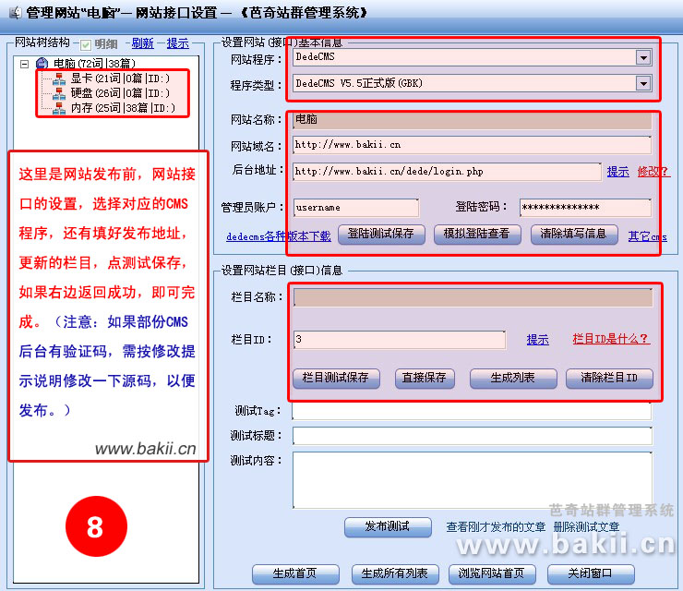Click the 删除测试文章 link
683x591 pixels.
pyautogui.click(x=586, y=527)
